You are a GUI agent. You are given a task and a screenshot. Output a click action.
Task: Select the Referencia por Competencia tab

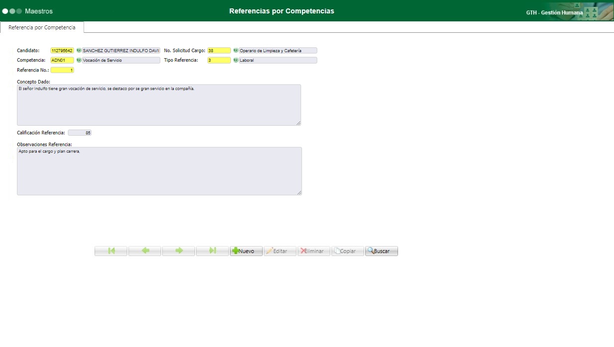(42, 28)
